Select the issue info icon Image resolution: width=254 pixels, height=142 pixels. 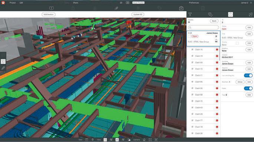click(230, 14)
